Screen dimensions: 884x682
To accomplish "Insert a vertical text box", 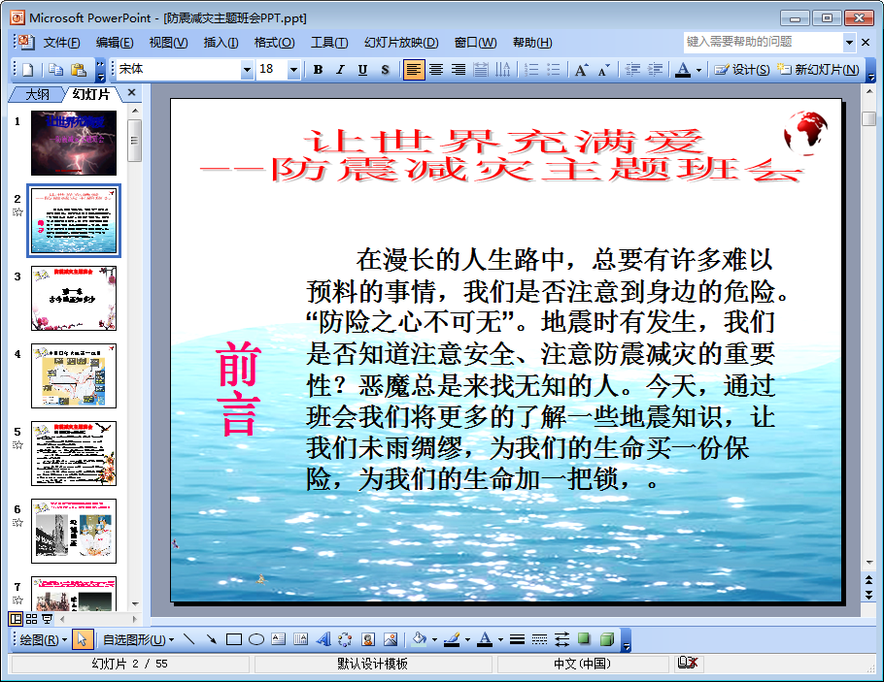I will (300, 639).
